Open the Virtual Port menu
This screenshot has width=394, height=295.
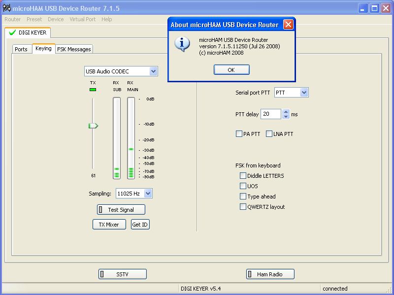(x=82, y=19)
